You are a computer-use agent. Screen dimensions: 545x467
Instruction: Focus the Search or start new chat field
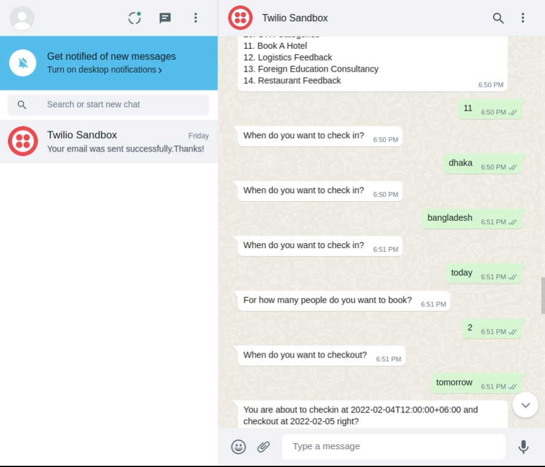[108, 105]
